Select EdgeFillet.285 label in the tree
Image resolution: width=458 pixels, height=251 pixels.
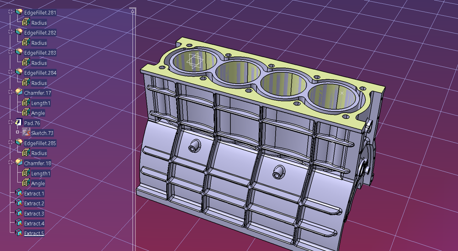40,143
